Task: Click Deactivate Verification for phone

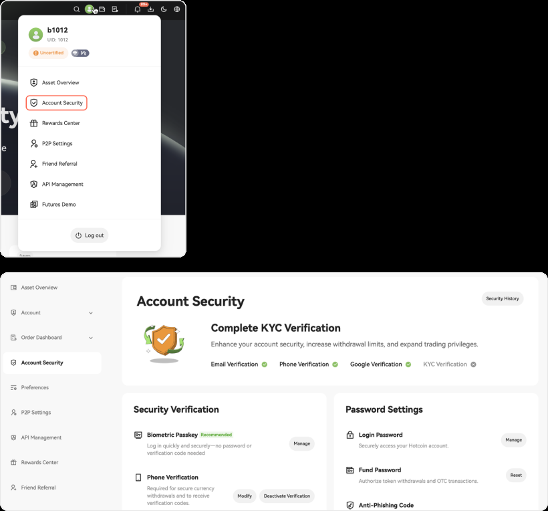Action: click(x=287, y=496)
